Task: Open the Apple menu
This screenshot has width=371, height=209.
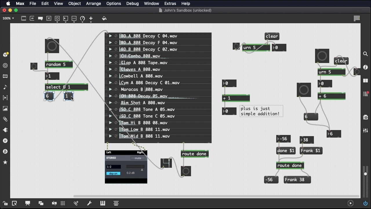Action: coord(8,3)
